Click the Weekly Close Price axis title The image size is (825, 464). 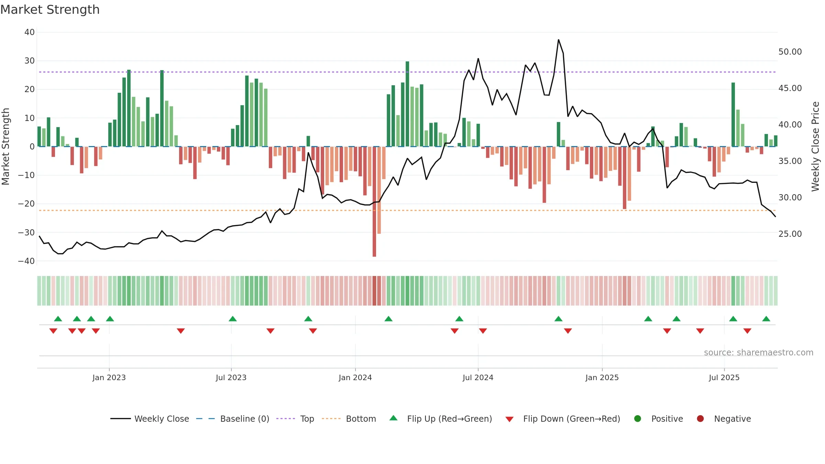coord(815,146)
